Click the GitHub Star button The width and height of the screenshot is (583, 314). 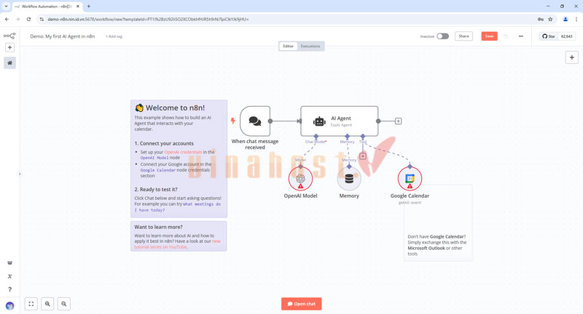(549, 36)
